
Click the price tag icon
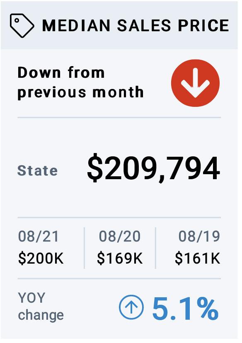[22, 26]
